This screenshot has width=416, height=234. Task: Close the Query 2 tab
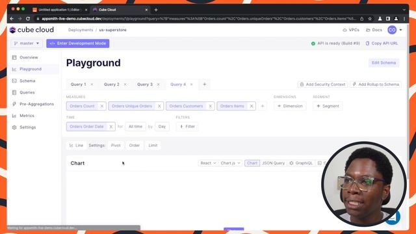(x=125, y=84)
